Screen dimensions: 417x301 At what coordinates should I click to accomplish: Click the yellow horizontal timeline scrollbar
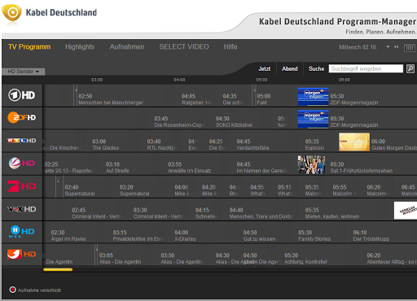tap(58, 269)
